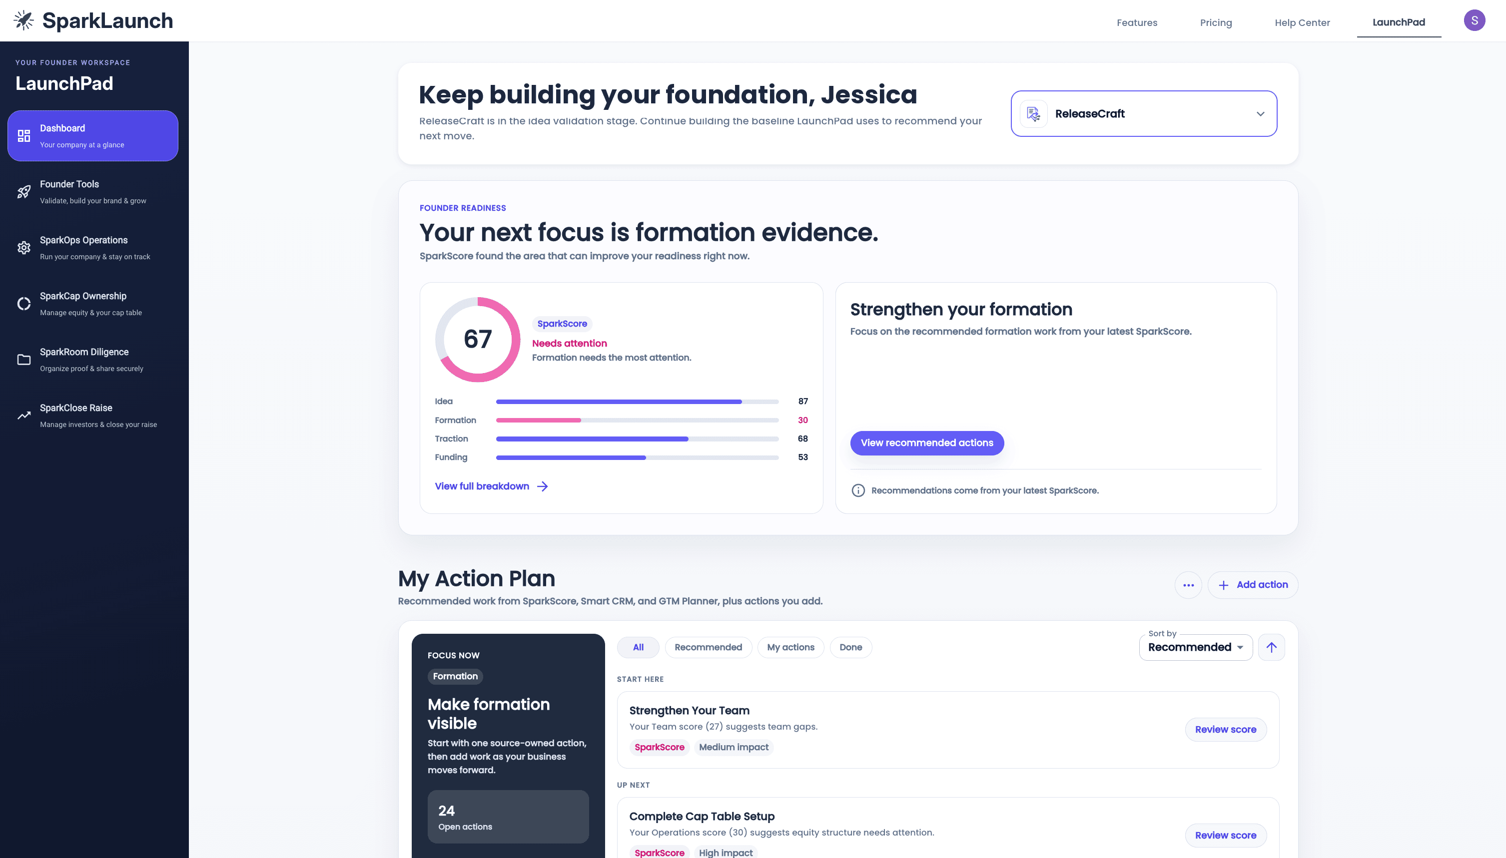Click the View recommended actions button

pos(926,443)
